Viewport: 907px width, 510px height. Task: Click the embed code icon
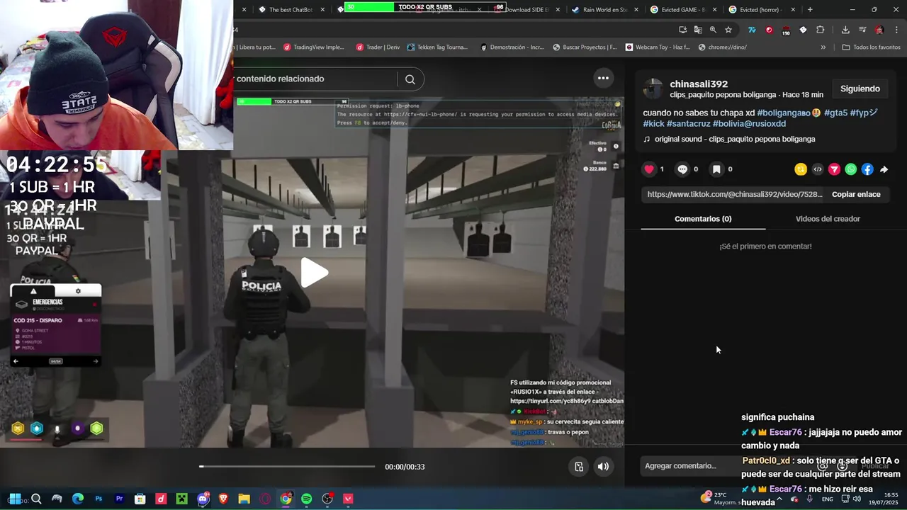pos(818,169)
